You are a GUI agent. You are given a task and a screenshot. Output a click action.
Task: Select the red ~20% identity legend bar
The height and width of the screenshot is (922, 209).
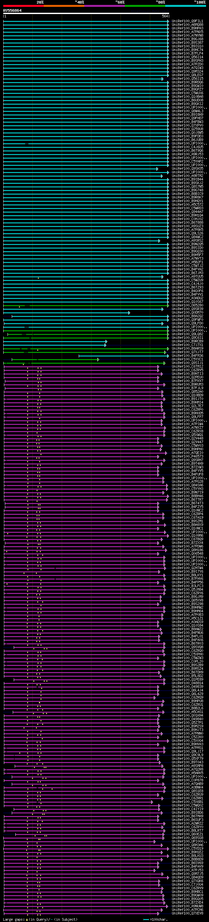click(23, 6)
